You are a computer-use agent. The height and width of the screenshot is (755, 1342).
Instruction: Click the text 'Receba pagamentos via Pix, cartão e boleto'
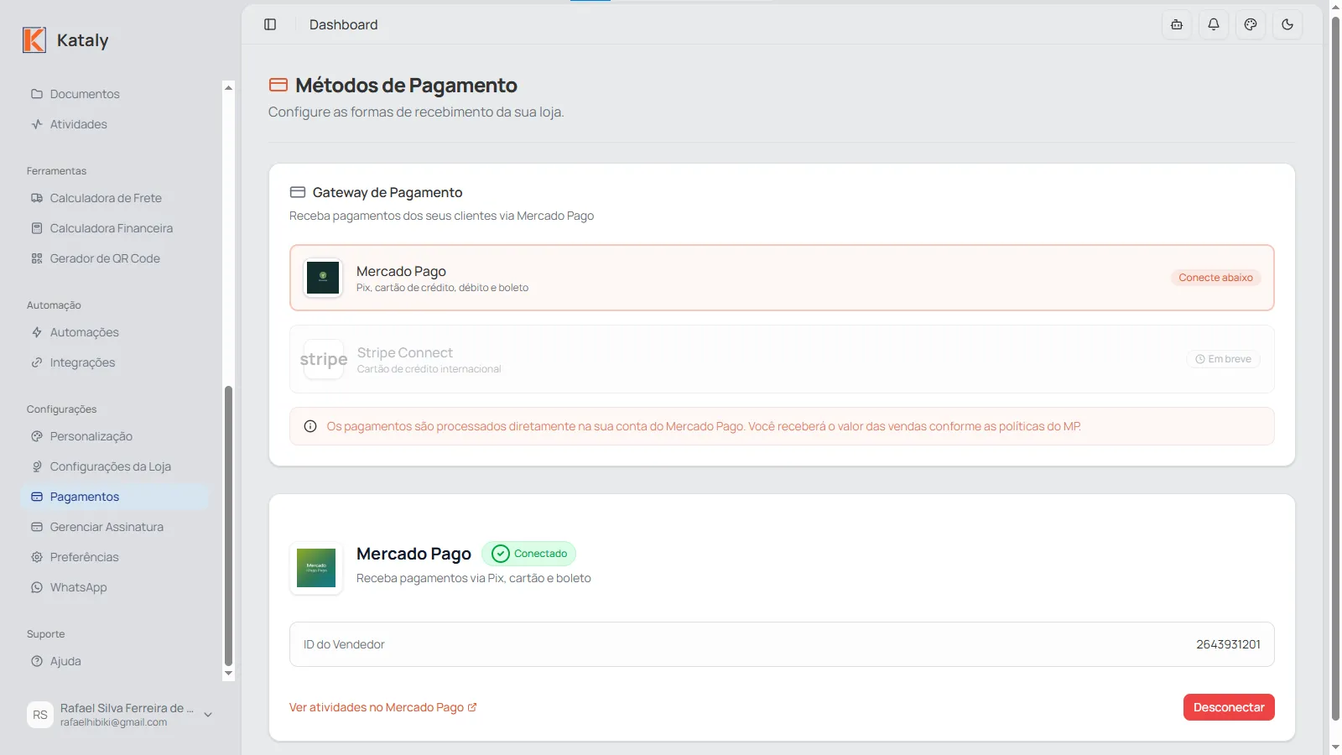(474, 578)
